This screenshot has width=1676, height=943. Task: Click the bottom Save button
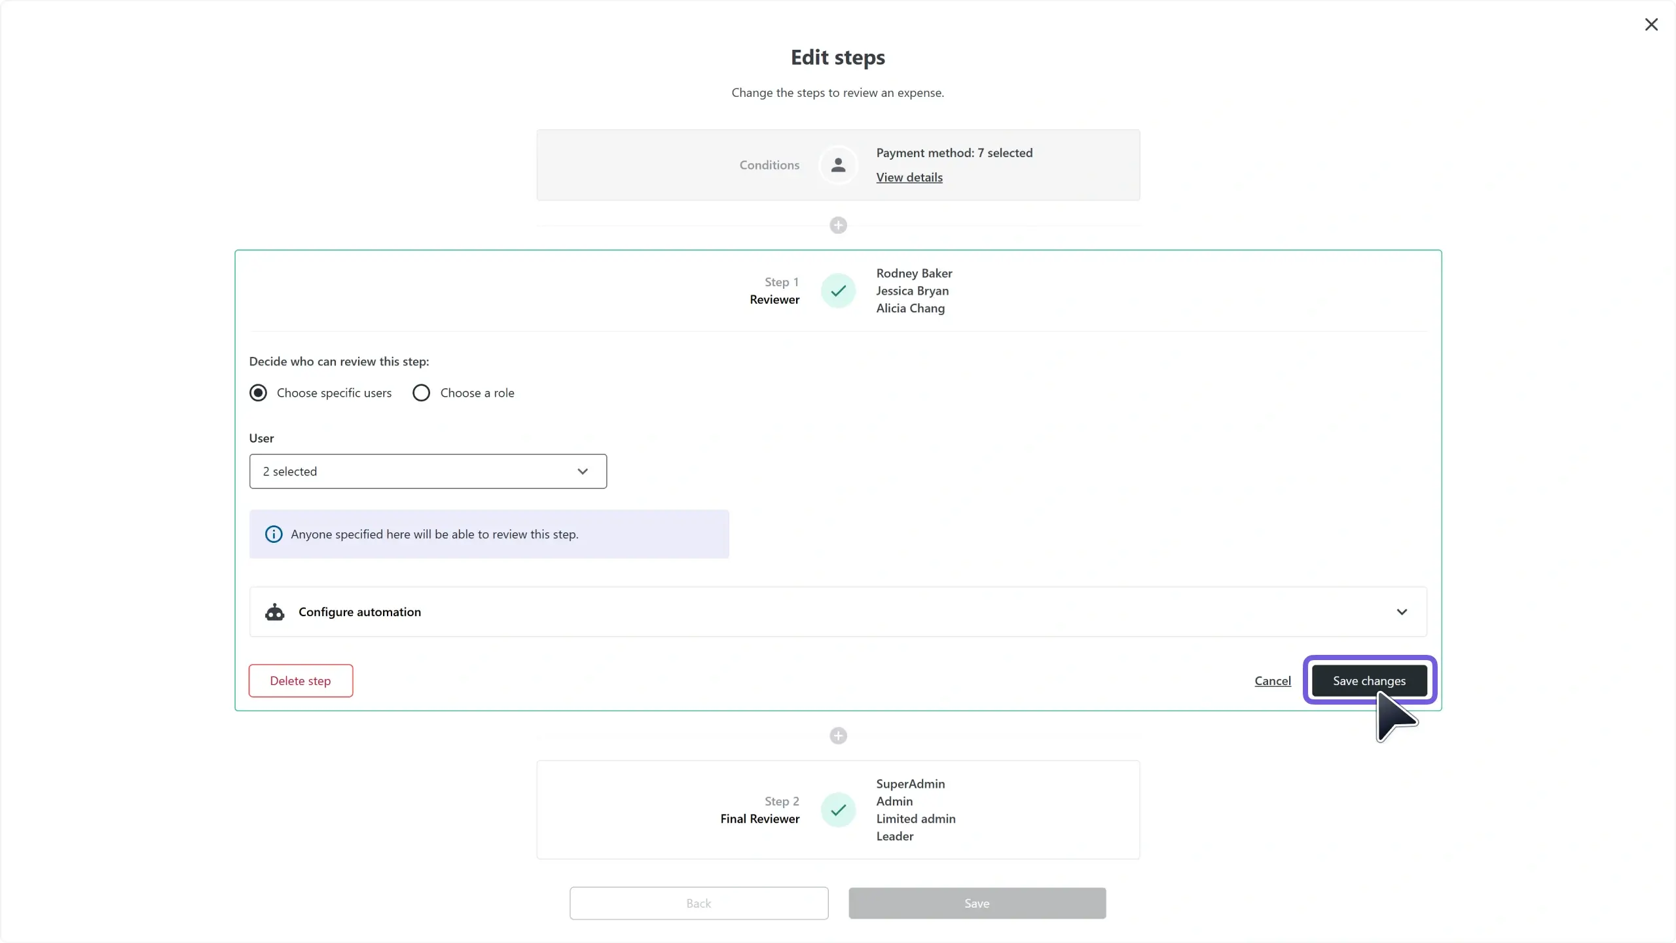tap(977, 904)
